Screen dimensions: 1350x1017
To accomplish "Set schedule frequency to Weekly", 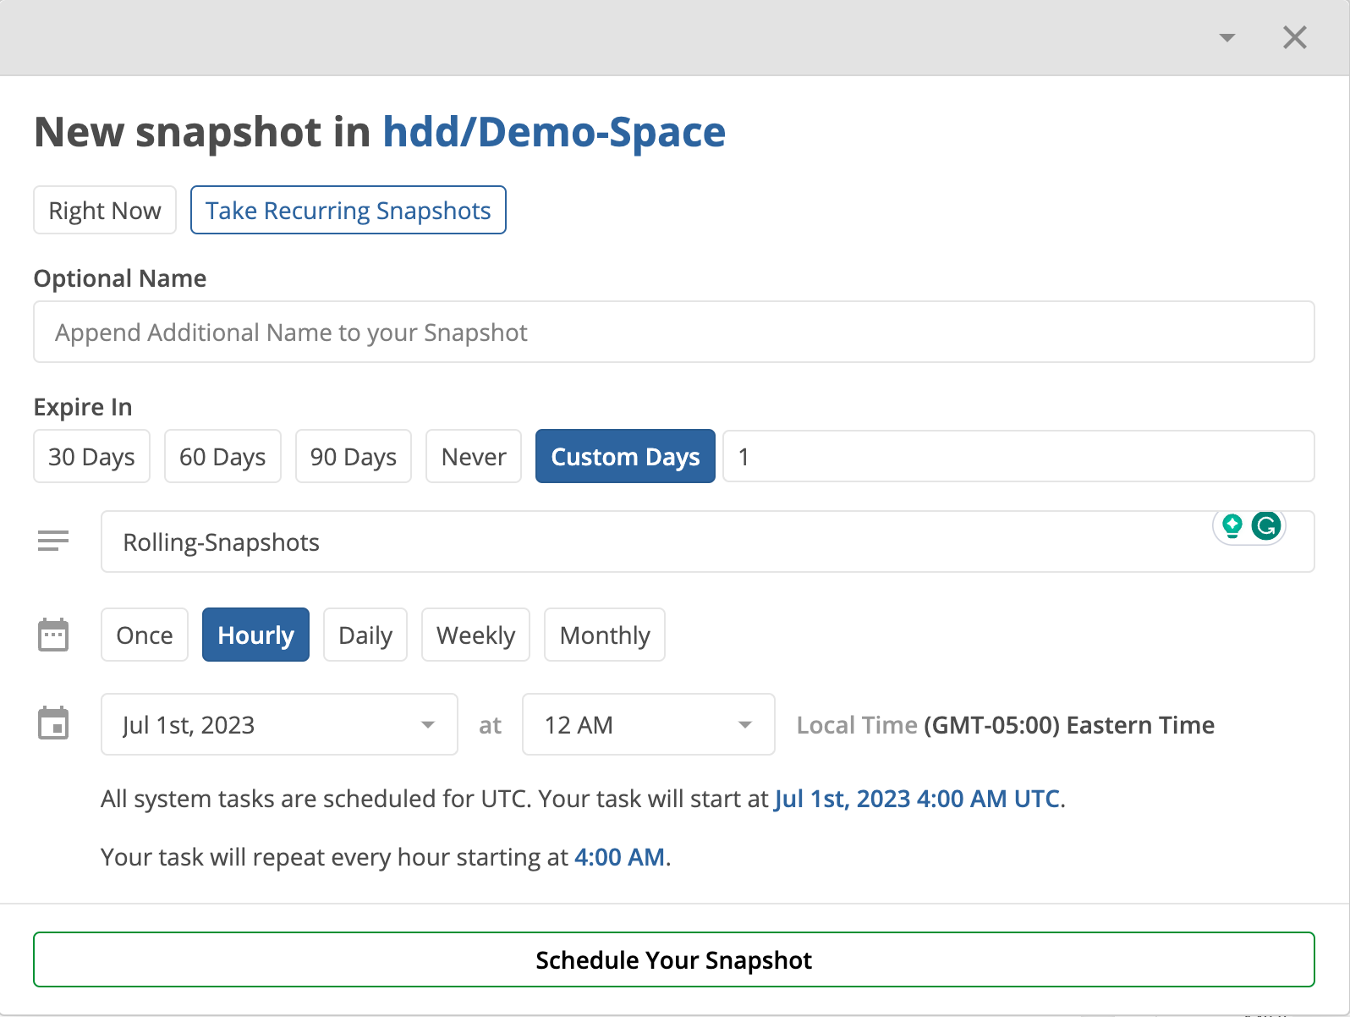I will [x=475, y=635].
